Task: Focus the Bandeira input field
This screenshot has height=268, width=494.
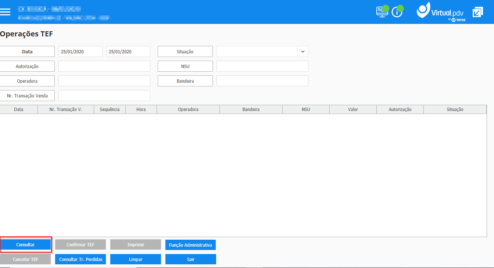Action: click(x=262, y=81)
